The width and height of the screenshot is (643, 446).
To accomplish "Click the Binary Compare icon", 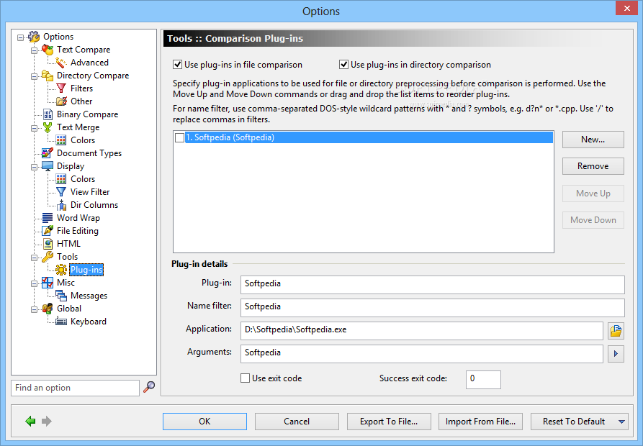I will click(x=48, y=114).
